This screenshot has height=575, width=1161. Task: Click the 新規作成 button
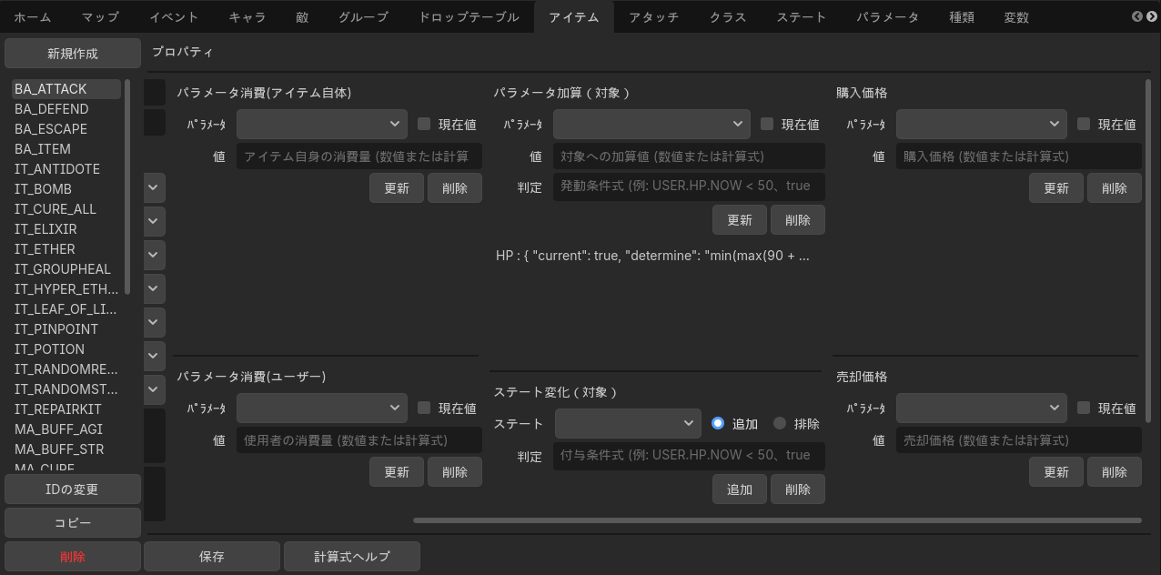coord(73,54)
